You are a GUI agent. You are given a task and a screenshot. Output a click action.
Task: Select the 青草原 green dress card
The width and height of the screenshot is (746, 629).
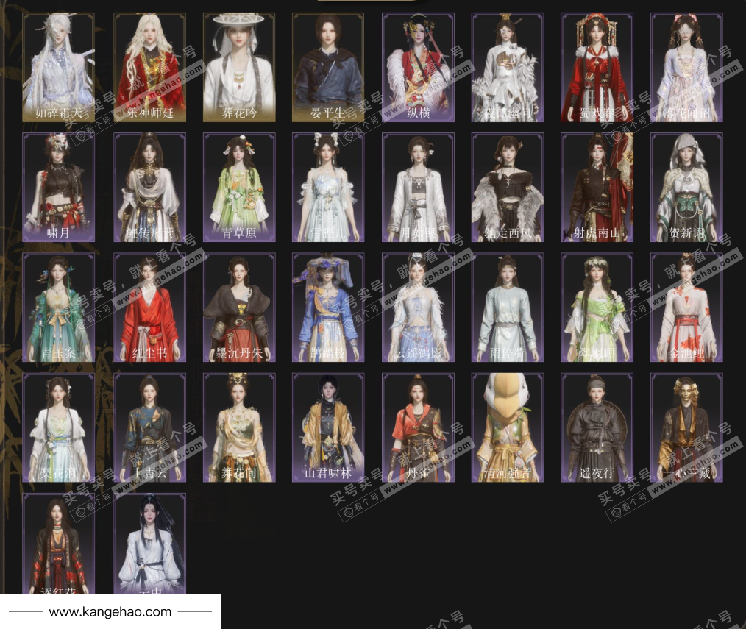tap(239, 187)
